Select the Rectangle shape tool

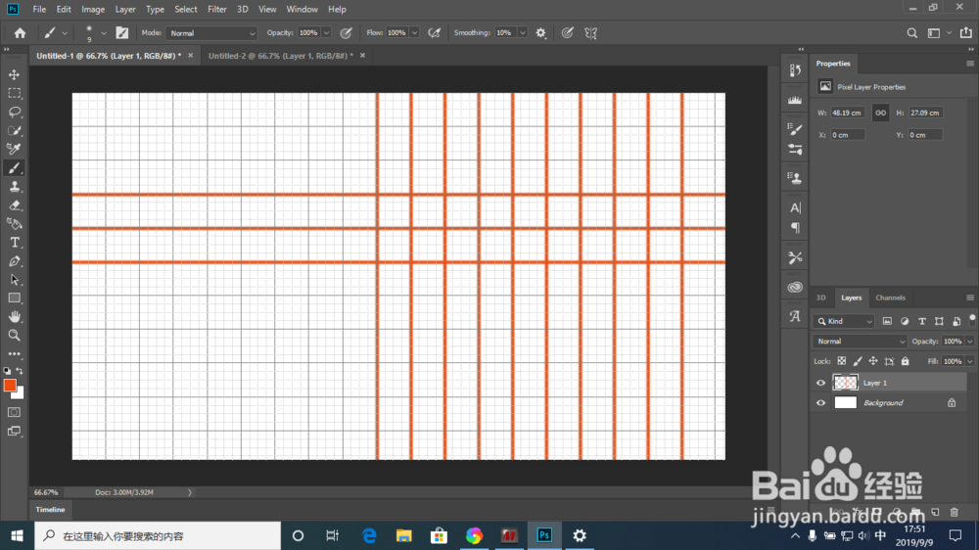coord(14,298)
